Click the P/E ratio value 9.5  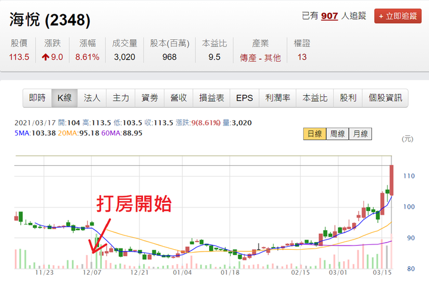pyautogui.click(x=214, y=57)
